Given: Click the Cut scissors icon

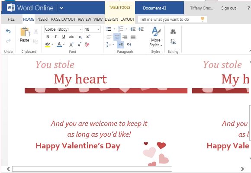Looking at the screenshot, I should (36, 32).
